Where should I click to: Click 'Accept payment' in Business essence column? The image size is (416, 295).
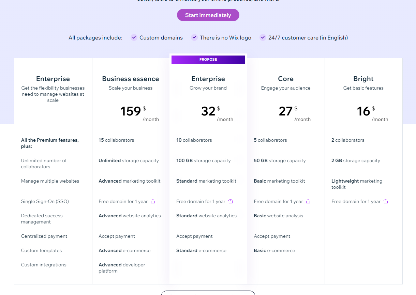[117, 236]
